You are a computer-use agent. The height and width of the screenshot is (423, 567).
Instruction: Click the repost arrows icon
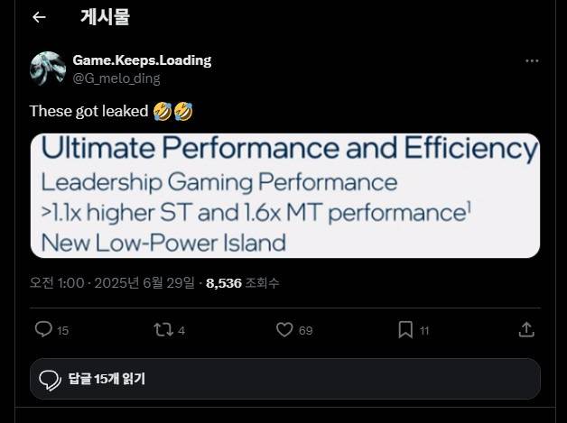(x=163, y=329)
